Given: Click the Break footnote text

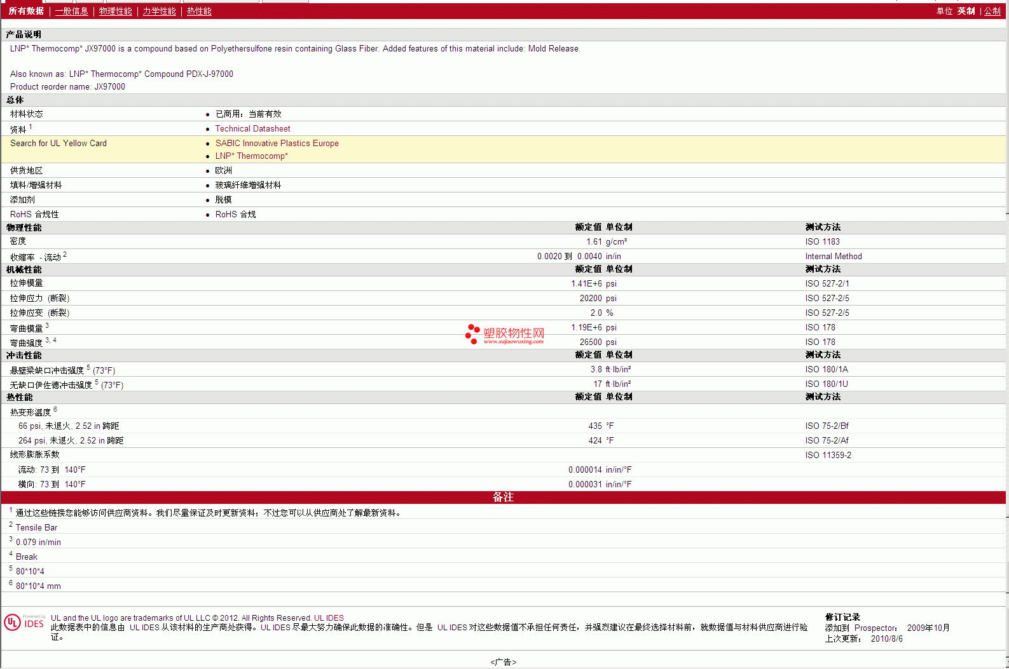Looking at the screenshot, I should click(x=27, y=557).
